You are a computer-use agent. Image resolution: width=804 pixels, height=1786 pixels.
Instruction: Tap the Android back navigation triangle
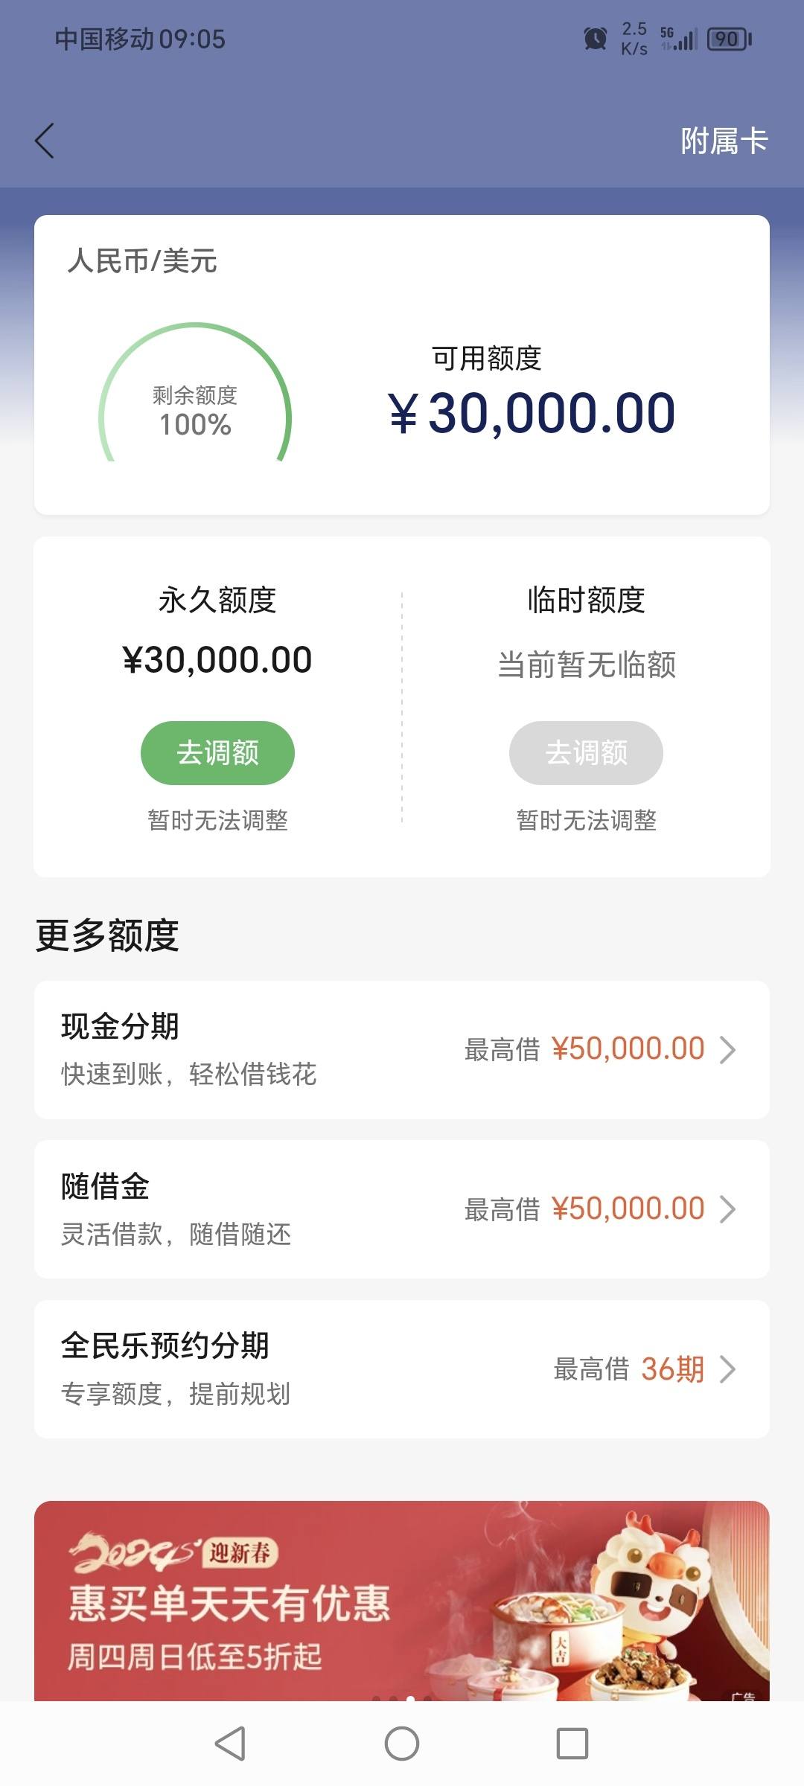[230, 1743]
